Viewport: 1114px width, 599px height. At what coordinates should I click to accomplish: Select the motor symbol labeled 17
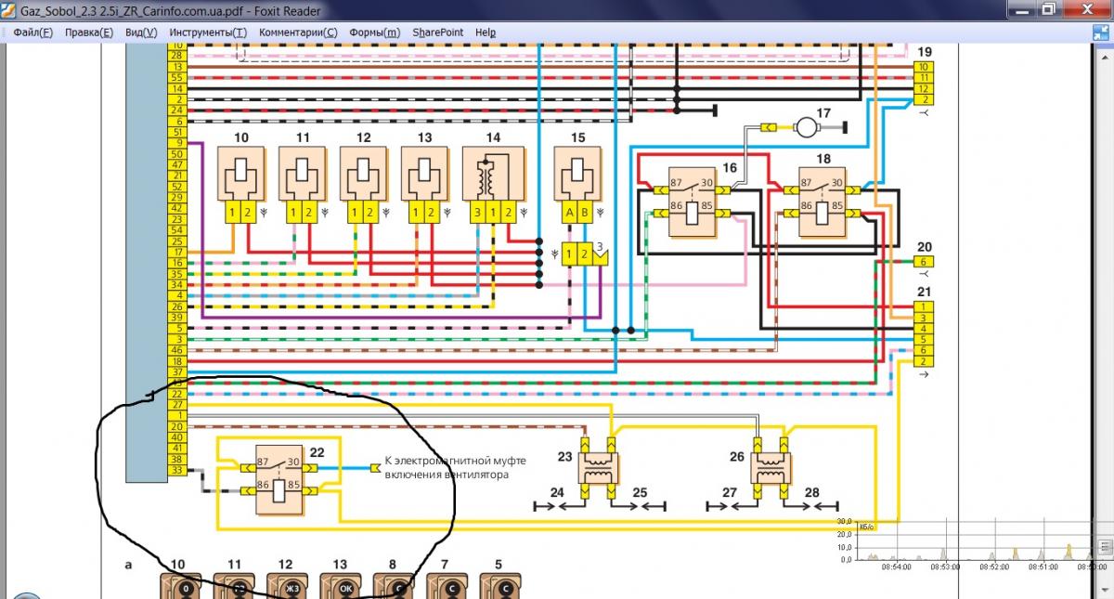pos(807,126)
